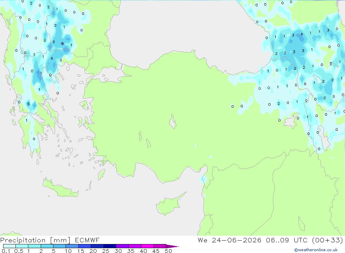This screenshot has width=345, height=253.
Task: Click the 'Precipitation [mm]' title text
Action: pos(35,240)
